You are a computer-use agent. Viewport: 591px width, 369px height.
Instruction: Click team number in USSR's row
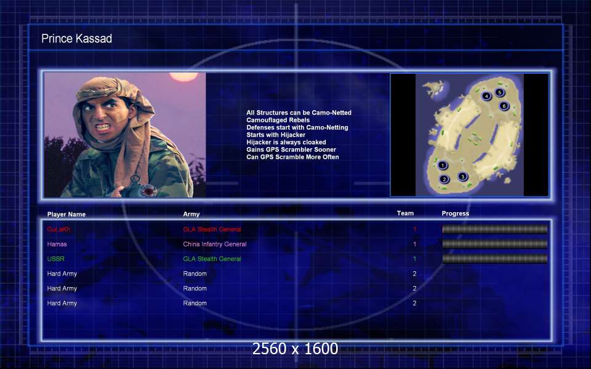pyautogui.click(x=414, y=259)
